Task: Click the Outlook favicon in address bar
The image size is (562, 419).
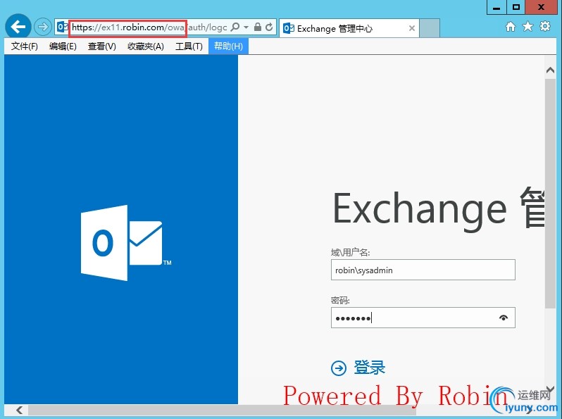Action: coord(62,27)
